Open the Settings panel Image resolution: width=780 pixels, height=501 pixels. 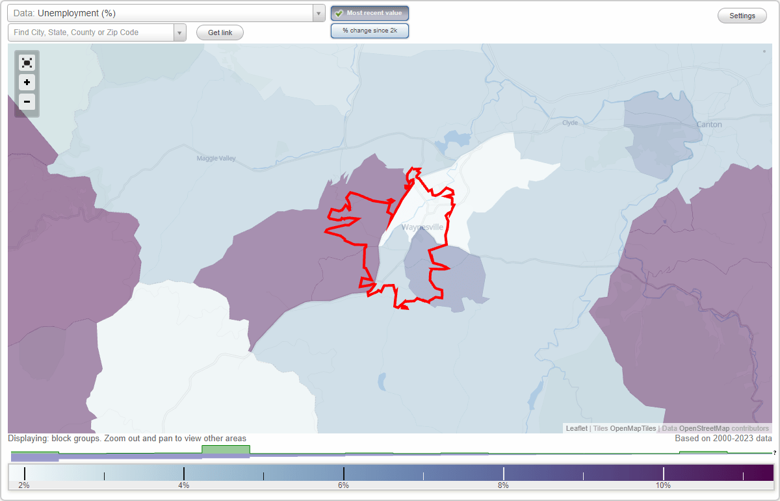(x=742, y=15)
